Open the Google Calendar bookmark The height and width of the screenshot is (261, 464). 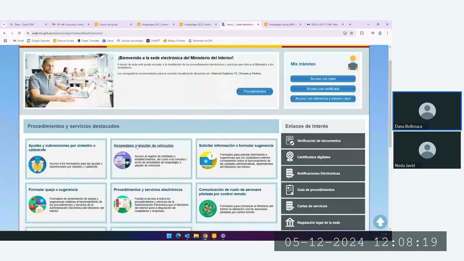click(38, 41)
